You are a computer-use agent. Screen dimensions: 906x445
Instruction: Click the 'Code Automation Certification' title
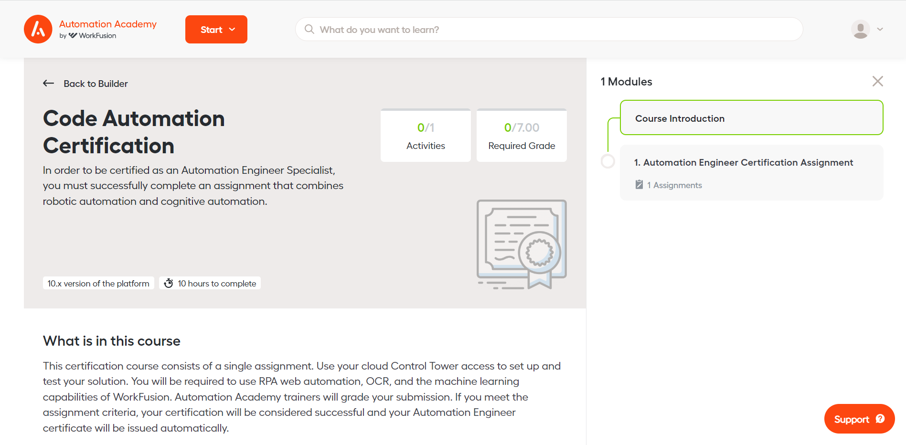(134, 132)
